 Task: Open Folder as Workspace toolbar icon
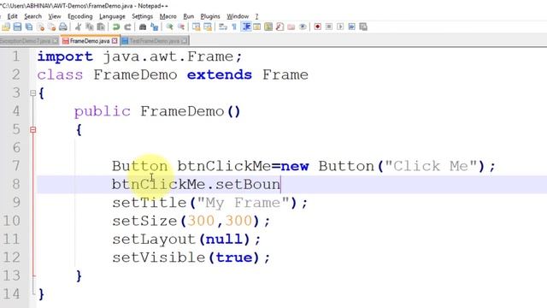291,27
